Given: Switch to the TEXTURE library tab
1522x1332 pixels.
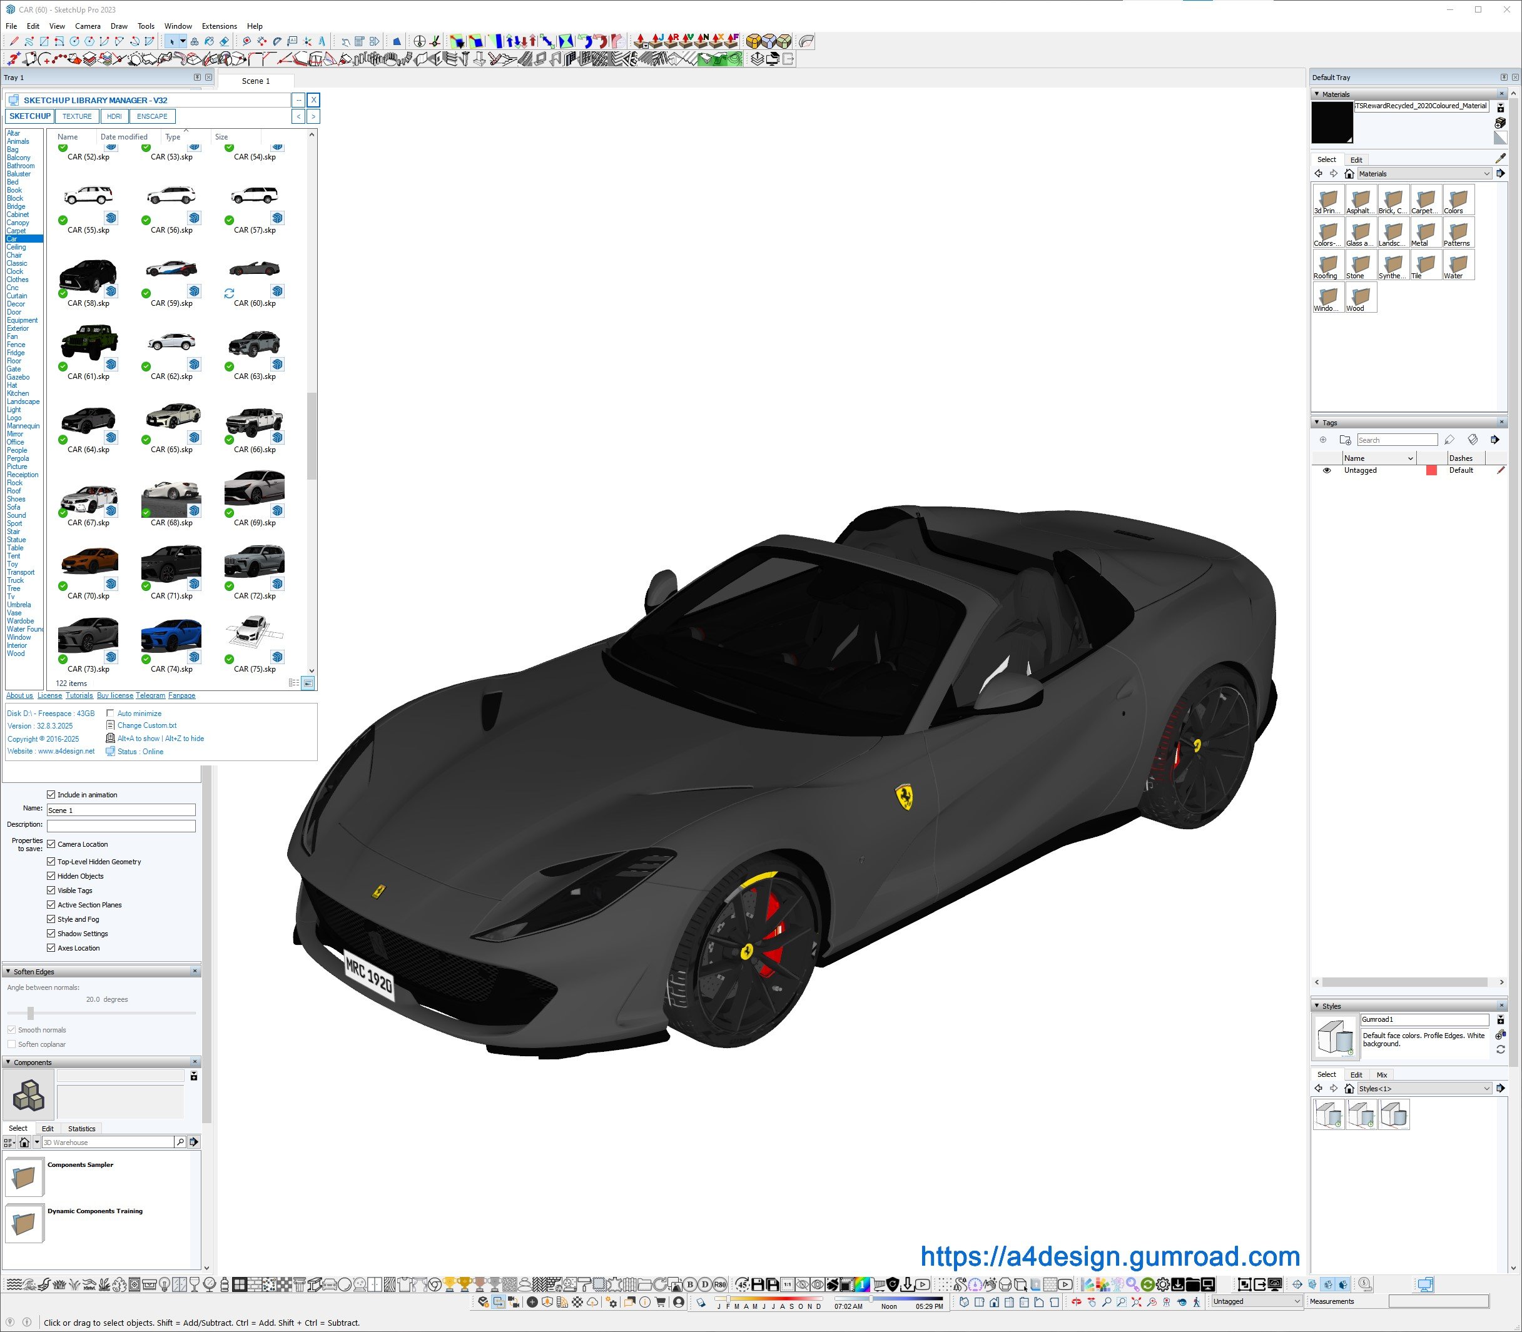Looking at the screenshot, I should click(76, 117).
